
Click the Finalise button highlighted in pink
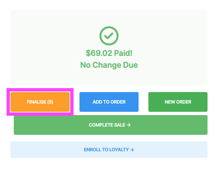click(x=40, y=102)
